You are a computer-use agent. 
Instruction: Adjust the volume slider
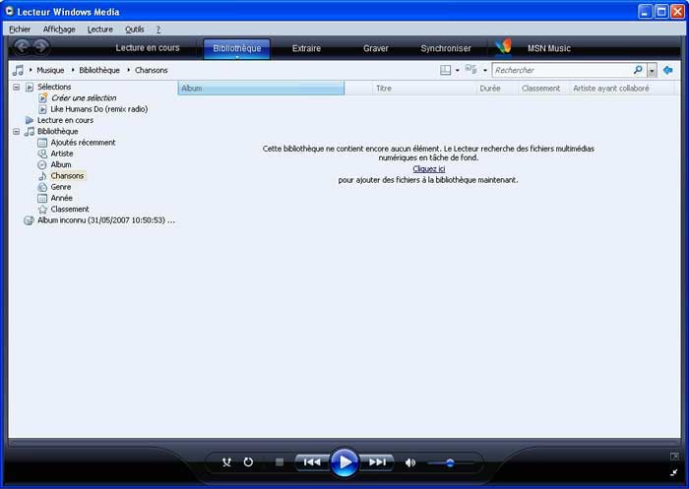450,462
